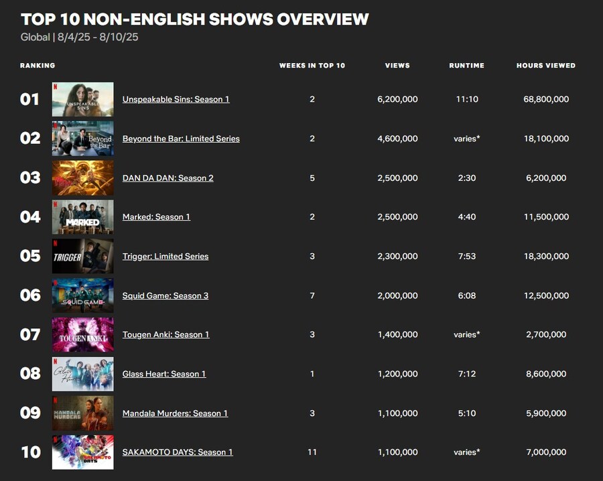Viewport: 603px width, 481px height.
Task: Select the 2,000,000 views value
Action: (397, 295)
